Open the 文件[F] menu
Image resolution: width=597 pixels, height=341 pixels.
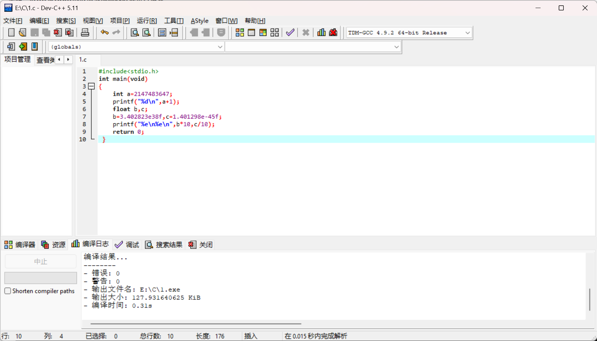(x=13, y=21)
